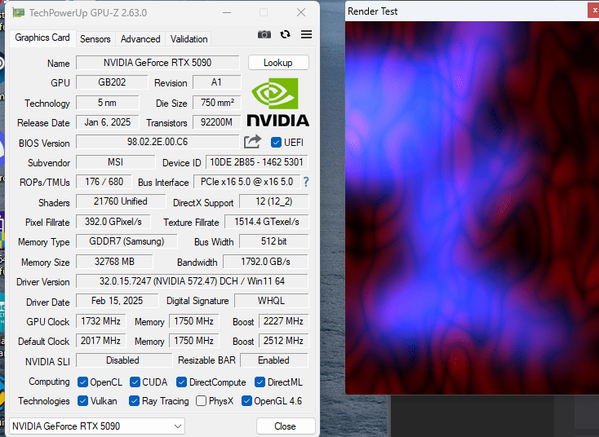599x437 pixels.
Task: Click the Technology field showing 5 nm
Action: [x=108, y=103]
